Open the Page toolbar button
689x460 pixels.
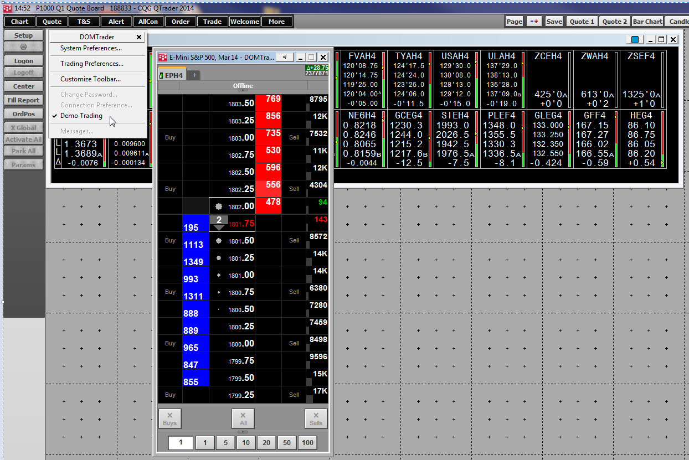tap(514, 21)
